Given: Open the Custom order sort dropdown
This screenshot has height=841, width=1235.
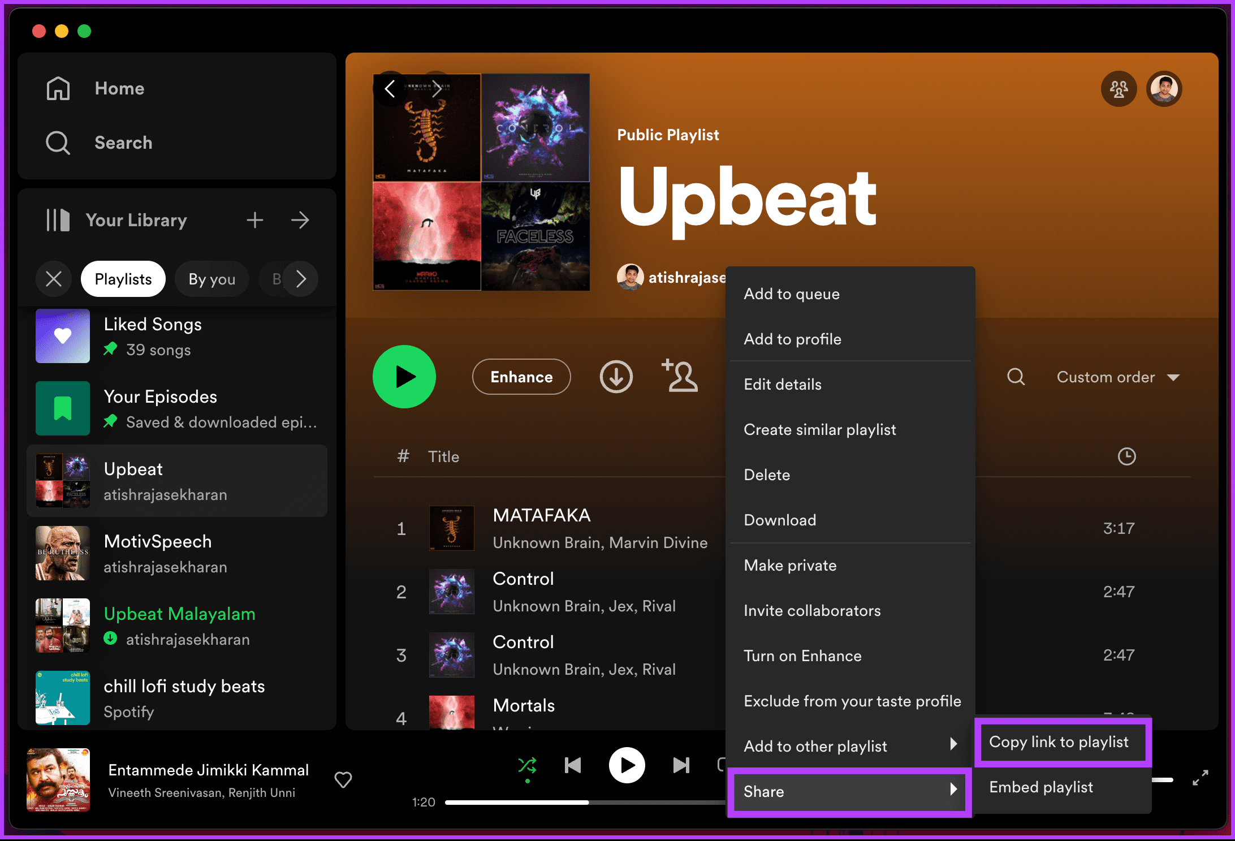Looking at the screenshot, I should coord(1118,377).
